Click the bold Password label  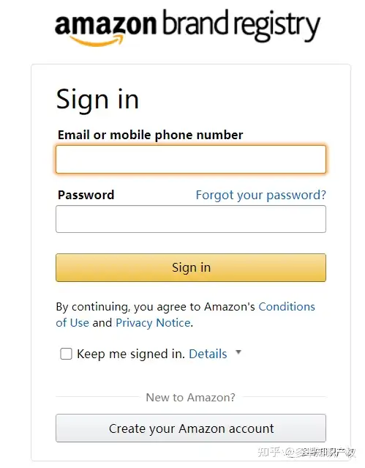tap(86, 196)
